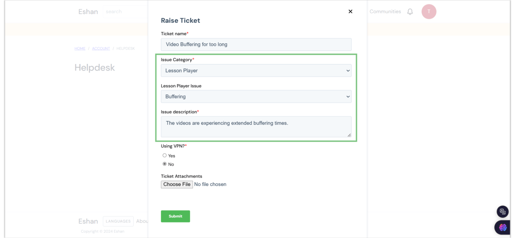Click Choose File for ticket attachments
Image resolution: width=515 pixels, height=238 pixels.
click(177, 184)
